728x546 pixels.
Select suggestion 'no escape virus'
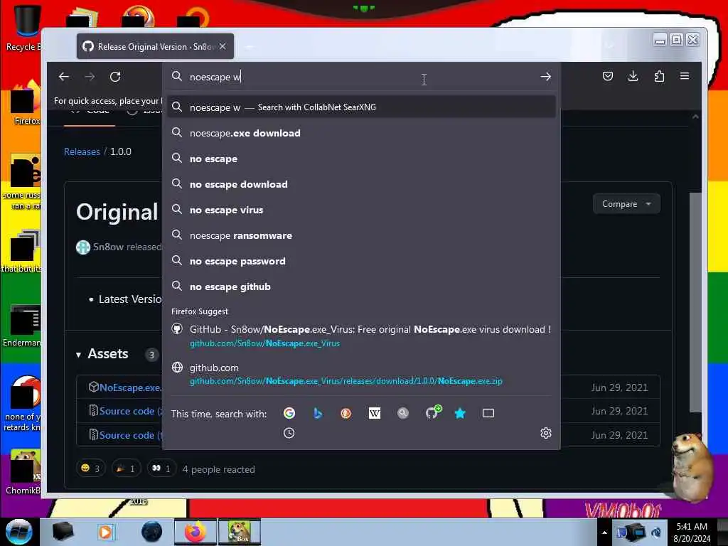tap(361, 210)
